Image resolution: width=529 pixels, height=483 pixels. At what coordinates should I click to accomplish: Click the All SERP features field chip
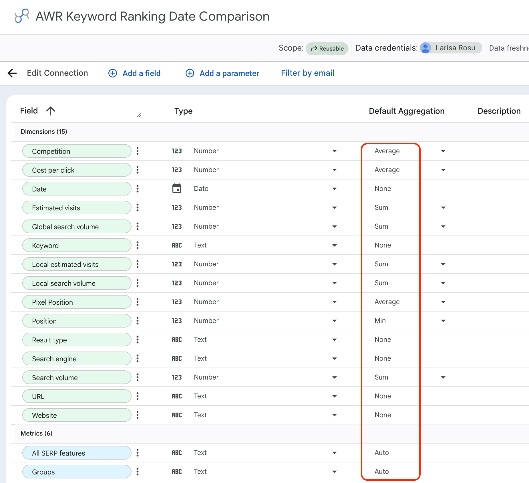[77, 453]
